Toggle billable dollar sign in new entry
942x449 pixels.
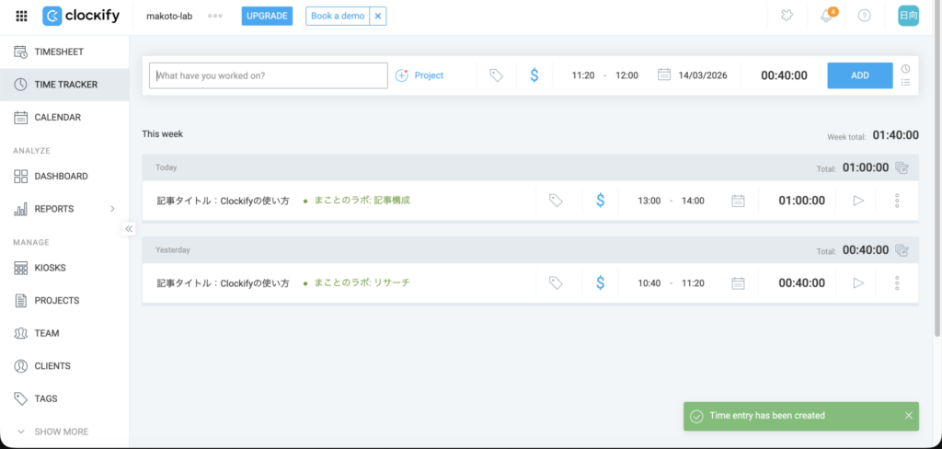point(534,75)
